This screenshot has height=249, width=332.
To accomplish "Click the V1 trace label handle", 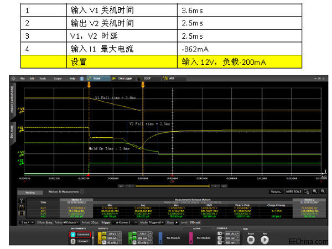I will 21,110.
